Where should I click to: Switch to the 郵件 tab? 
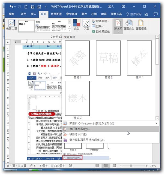[84, 14]
